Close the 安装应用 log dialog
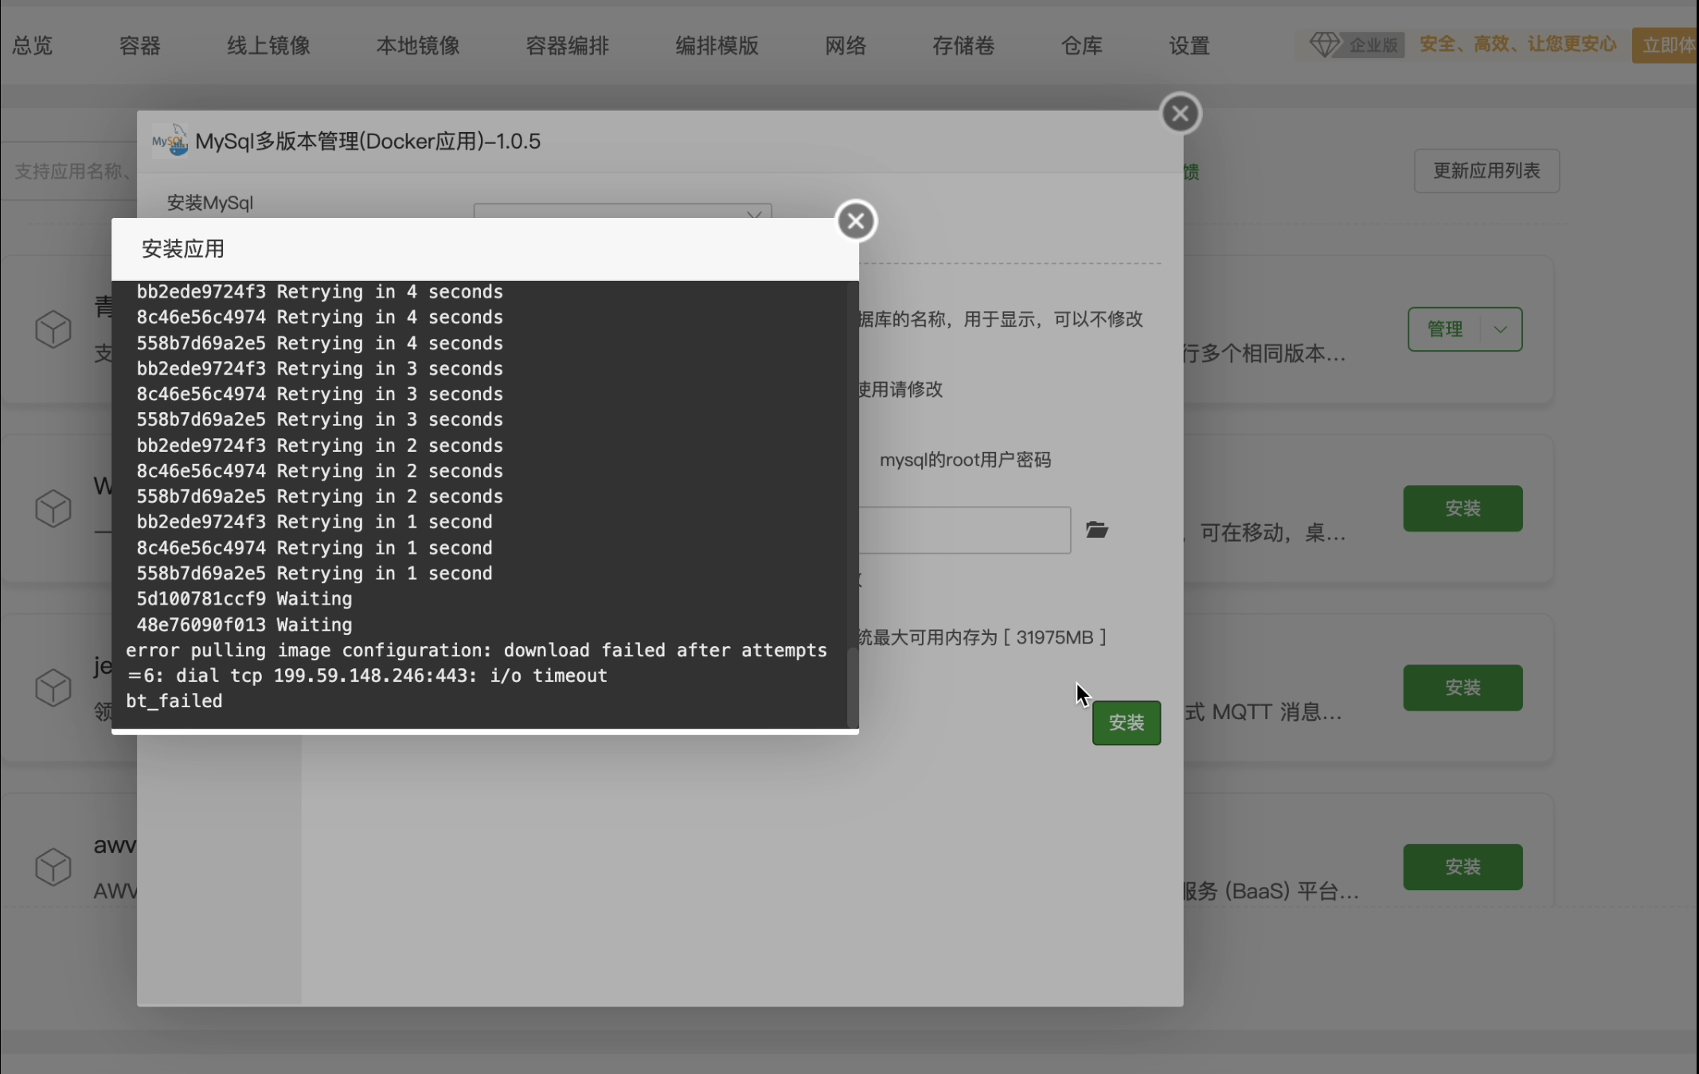This screenshot has width=1699, height=1074. coord(856,221)
